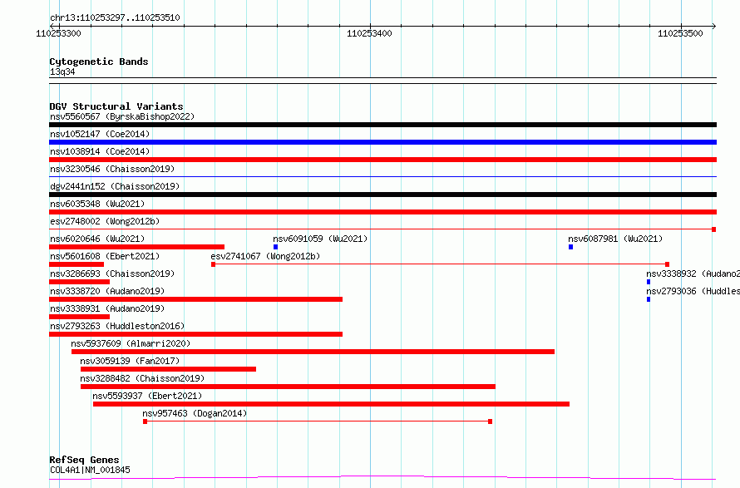Click the left red marker of esv2741067
The width and height of the screenshot is (740, 488).
tap(214, 264)
